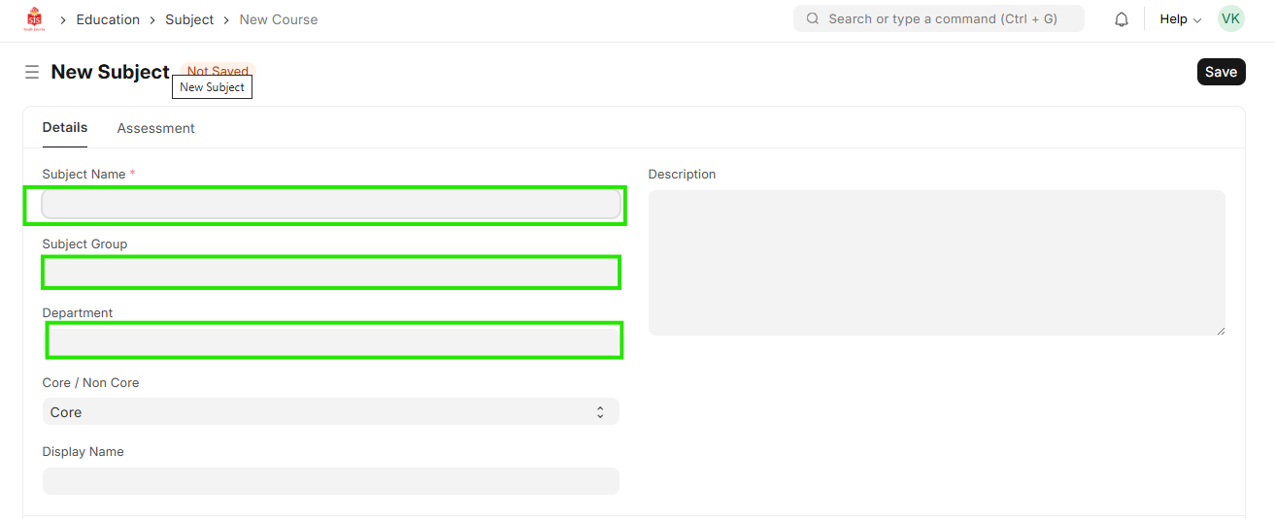
Task: Open the notifications bell
Action: [x=1122, y=19]
